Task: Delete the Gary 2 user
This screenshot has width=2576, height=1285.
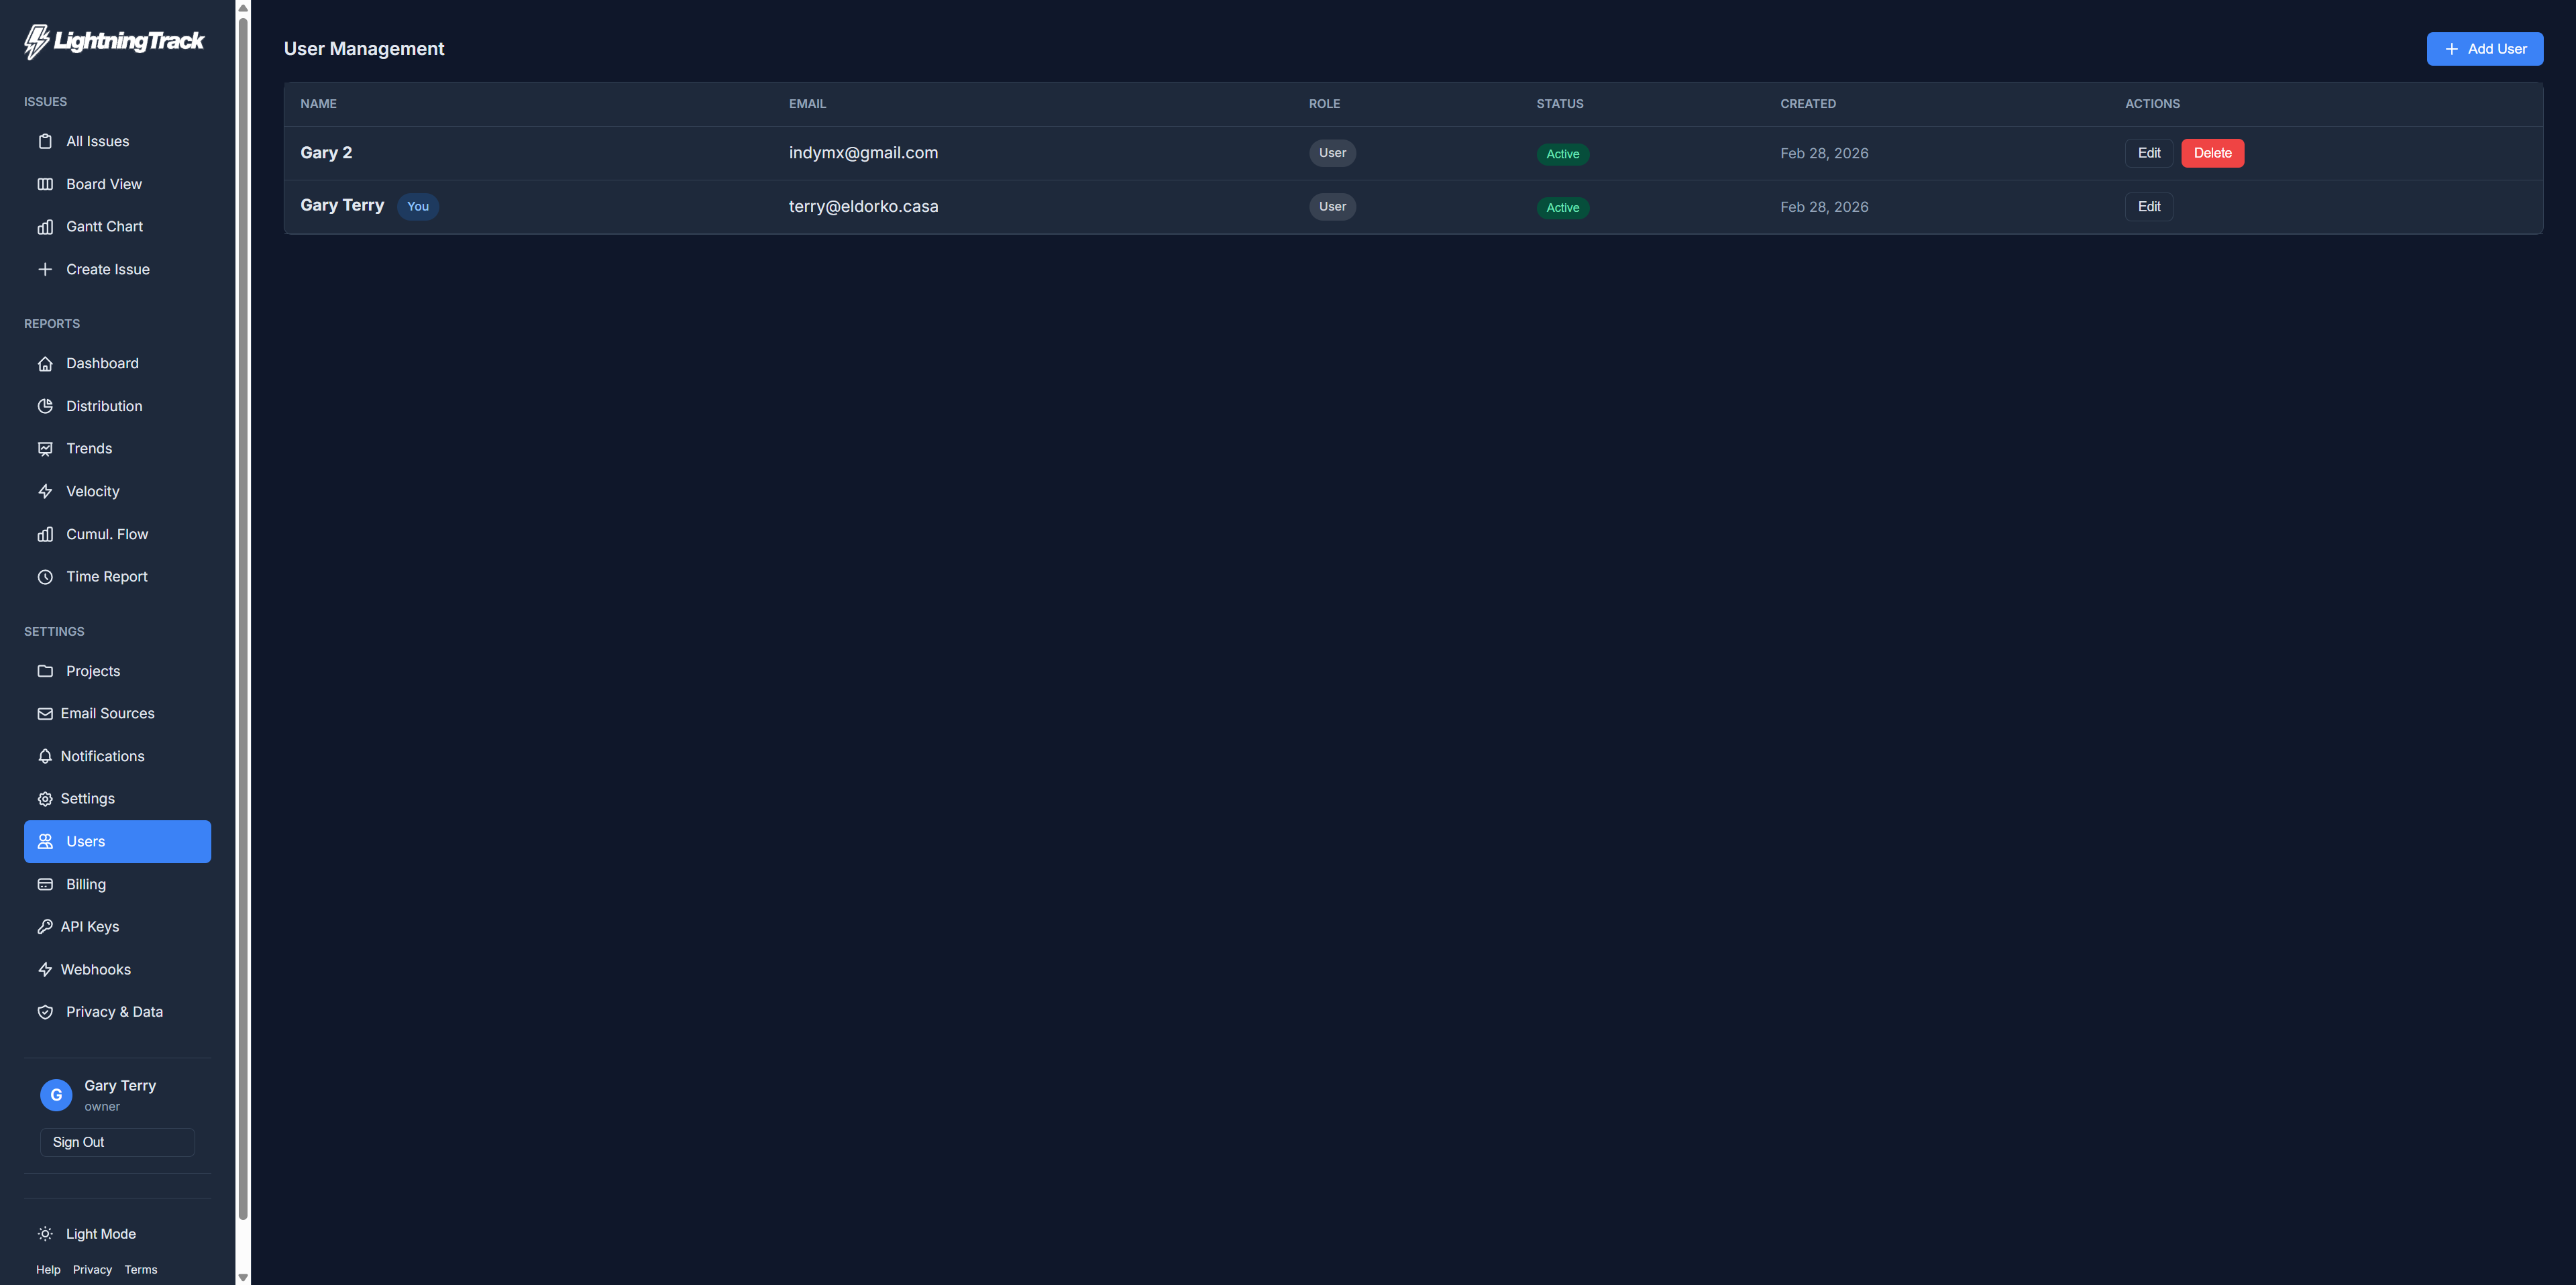Action: (2212, 153)
